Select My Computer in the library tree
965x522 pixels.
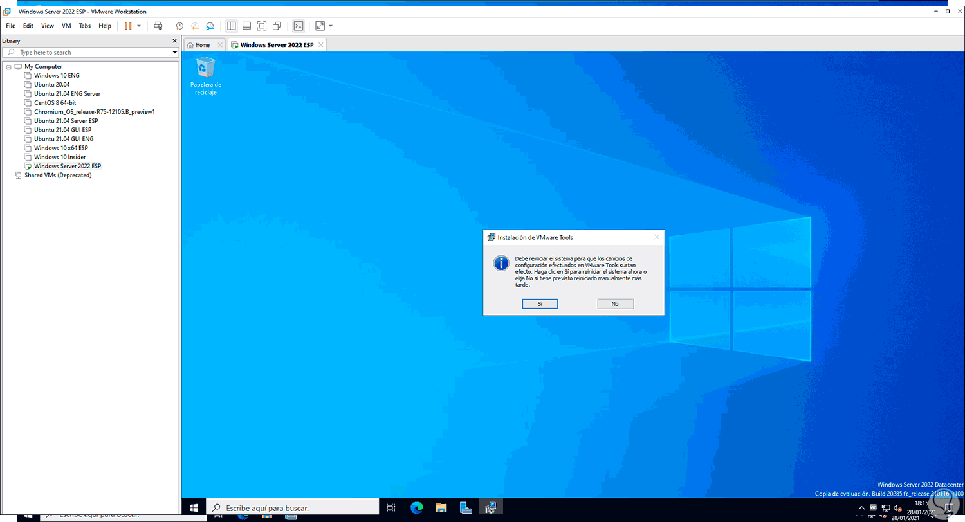43,67
